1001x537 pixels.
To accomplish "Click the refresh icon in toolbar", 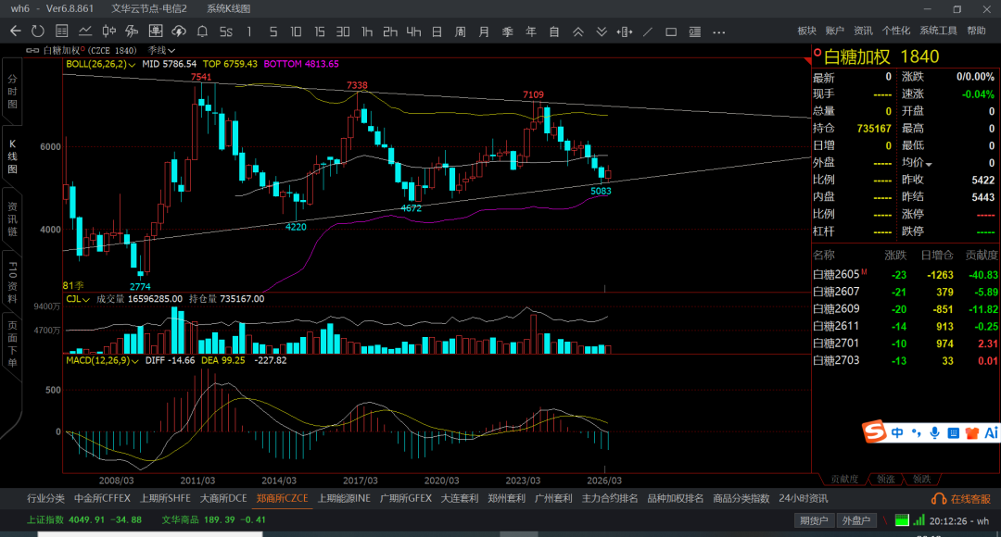I will click(38, 31).
